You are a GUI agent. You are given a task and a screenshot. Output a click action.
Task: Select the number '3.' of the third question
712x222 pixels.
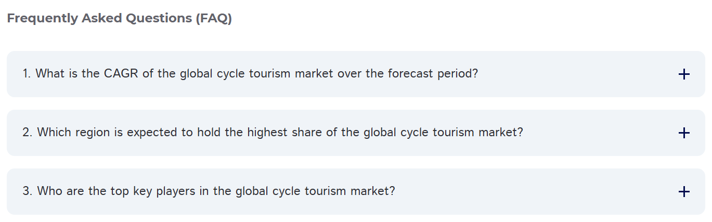click(x=28, y=191)
